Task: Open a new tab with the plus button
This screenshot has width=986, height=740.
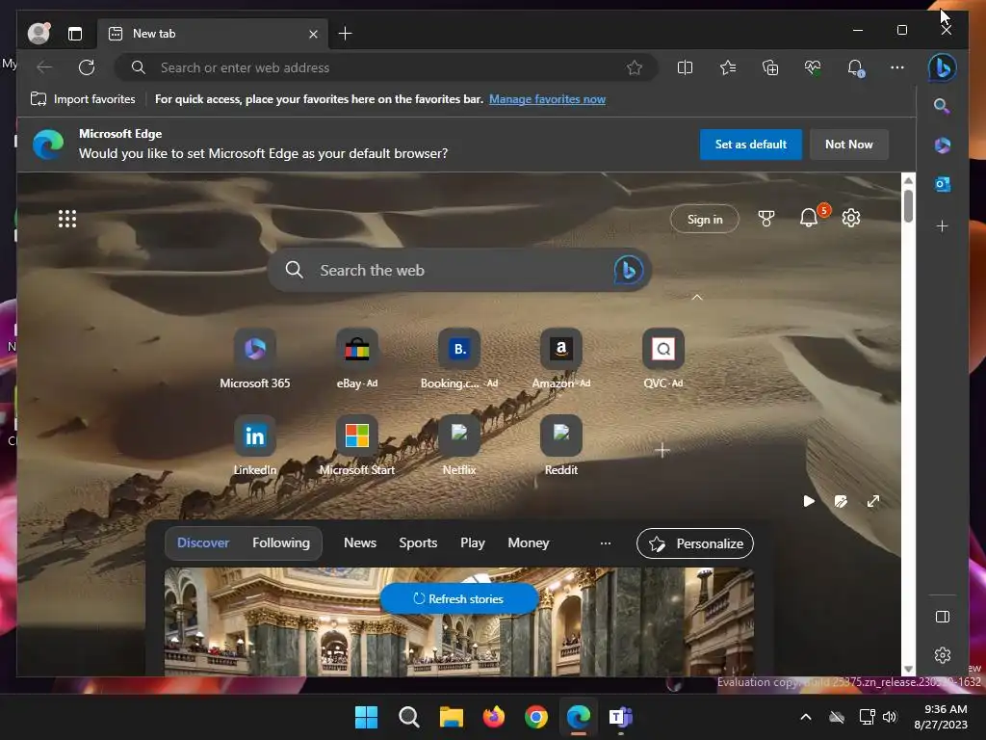Action: (346, 34)
